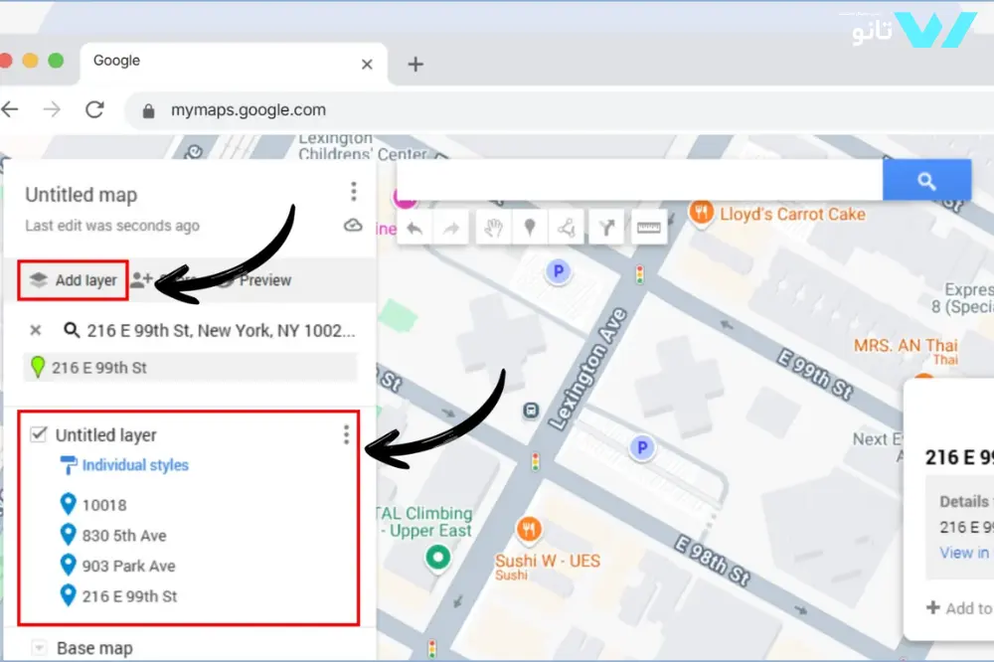The image size is (994, 662).
Task: Select the hand pan tool
Action: [493, 228]
